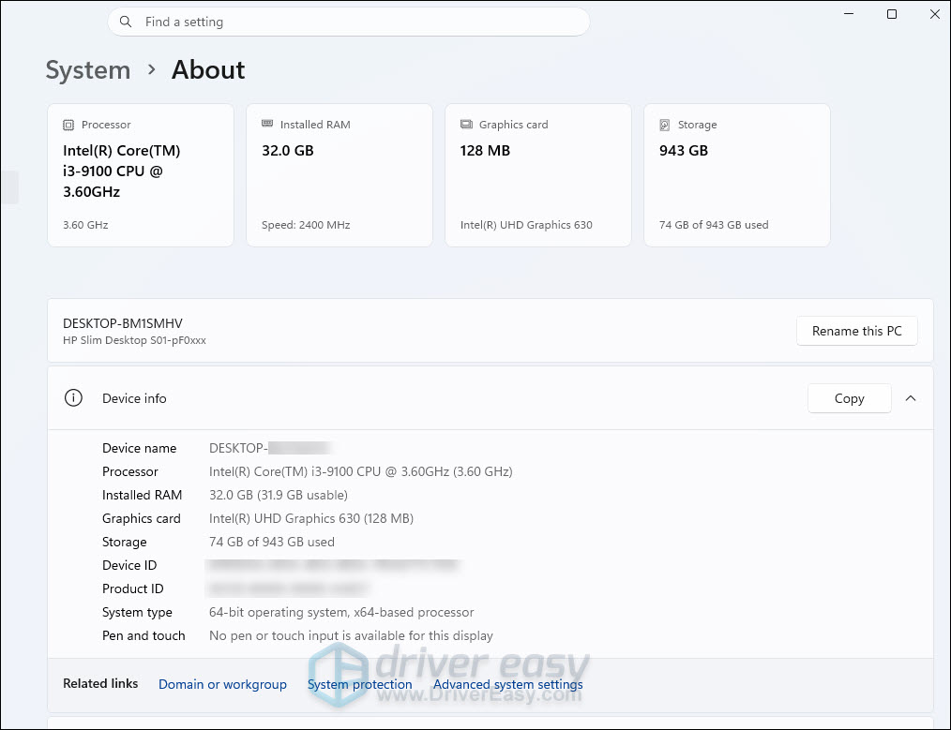The image size is (951, 730).
Task: Click HP Slim Desktop S01-pF0xxx model text
Action: (135, 340)
